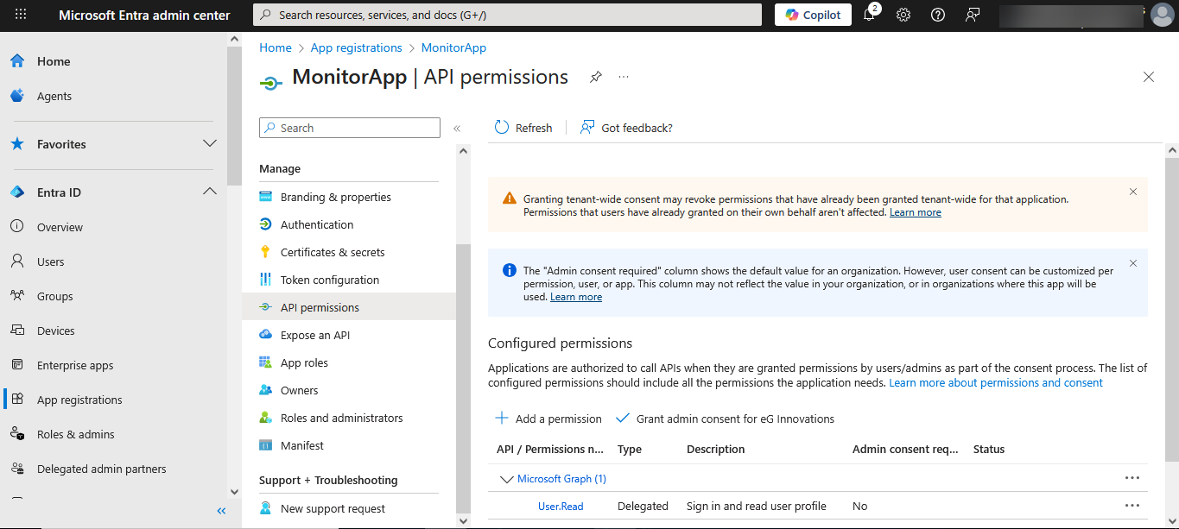The height and width of the screenshot is (529, 1179).
Task: Click the top resource search box
Action: (507, 15)
